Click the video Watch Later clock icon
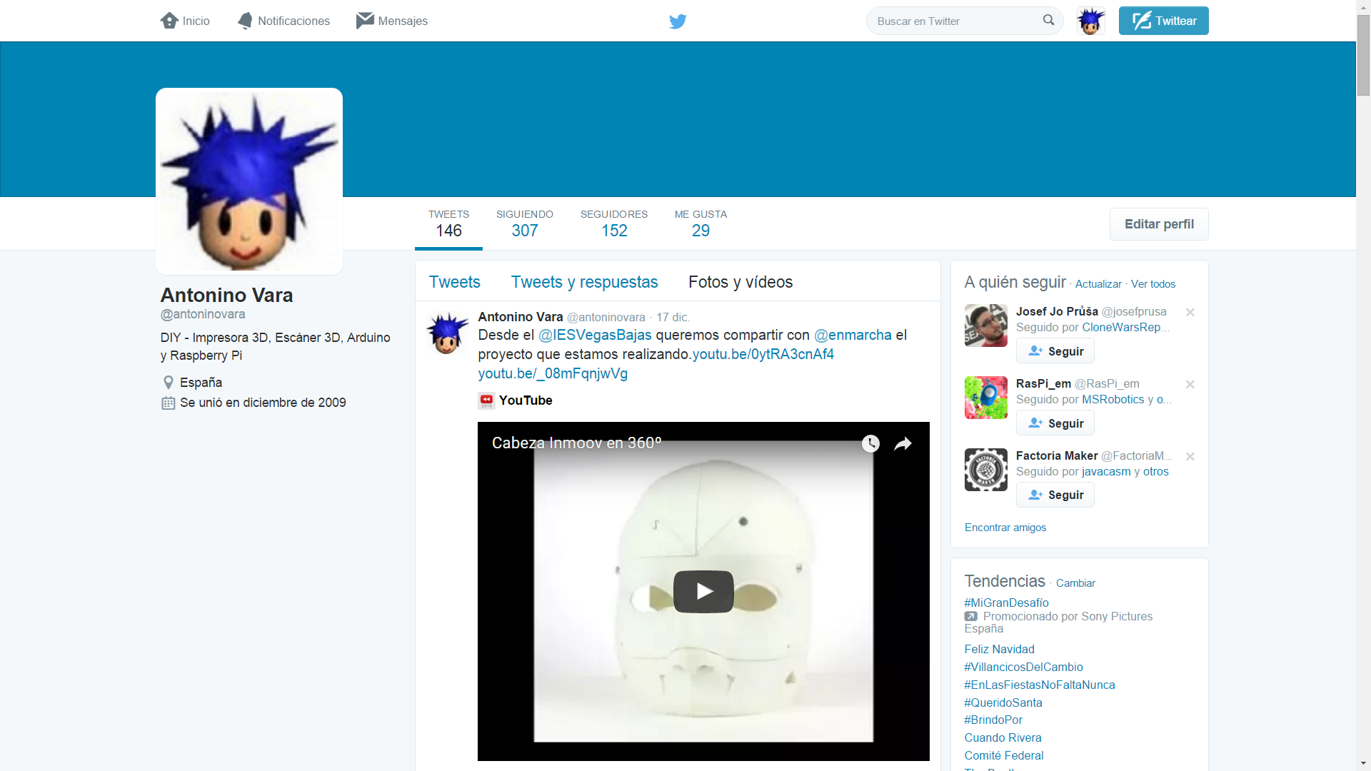The image size is (1371, 771). coord(870,444)
